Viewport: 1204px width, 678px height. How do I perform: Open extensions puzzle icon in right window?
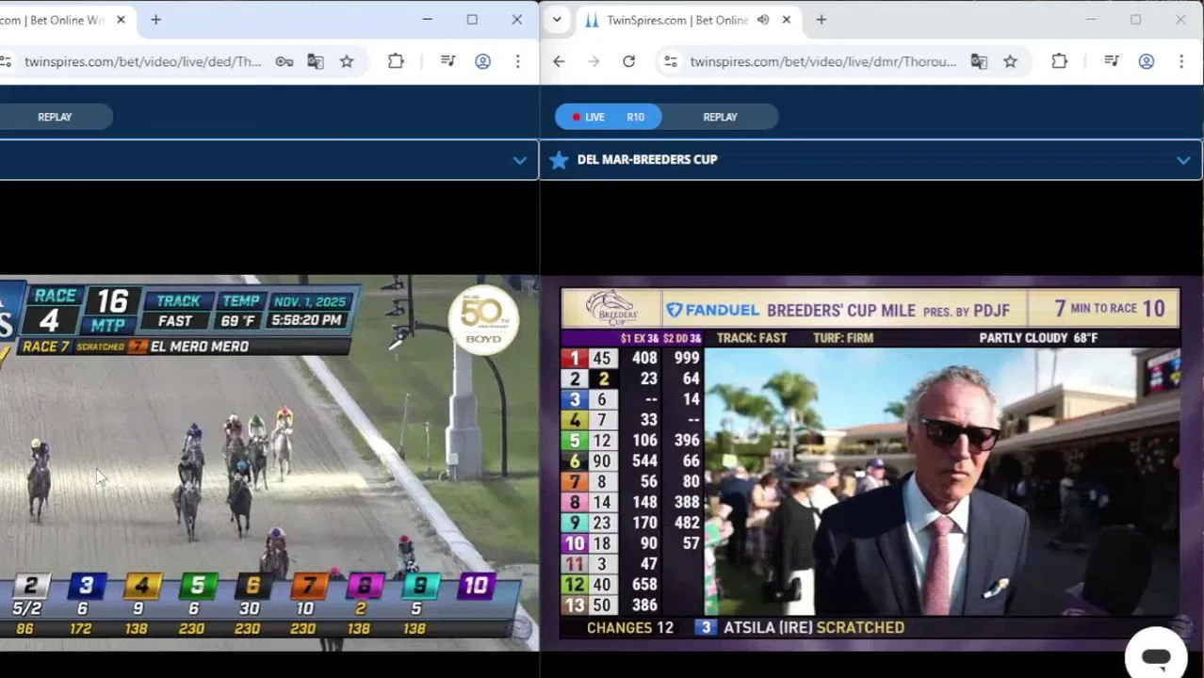click(x=1059, y=61)
